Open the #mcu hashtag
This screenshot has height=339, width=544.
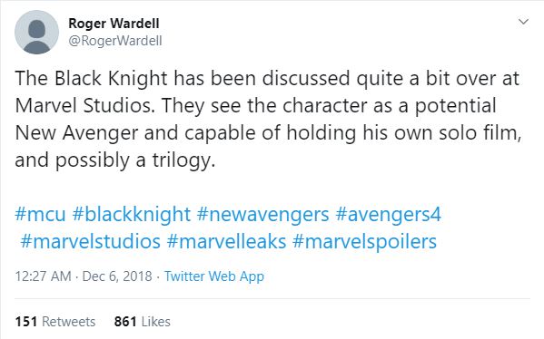click(40, 214)
